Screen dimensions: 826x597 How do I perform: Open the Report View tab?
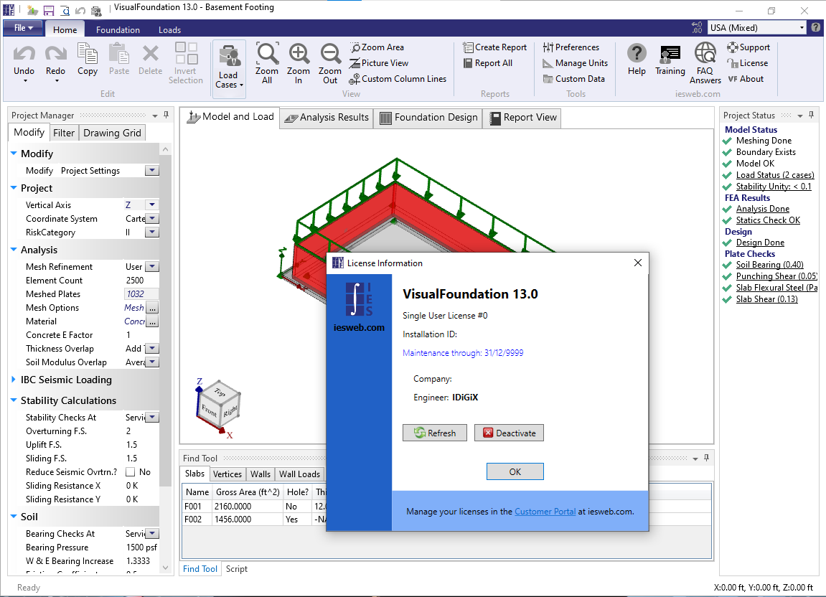point(522,118)
